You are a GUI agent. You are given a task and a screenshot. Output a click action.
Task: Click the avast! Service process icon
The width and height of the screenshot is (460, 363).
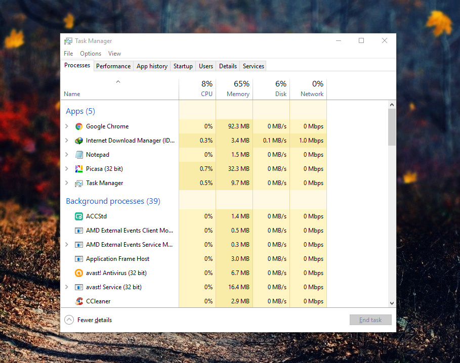(x=78, y=287)
